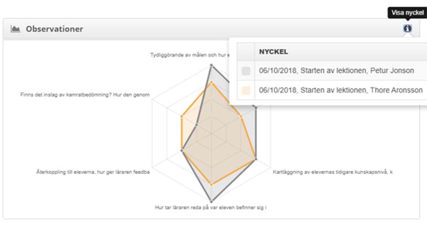The image size is (427, 240).
Task: Click the gray swatch for Petur Jonson
Action: [246, 71]
